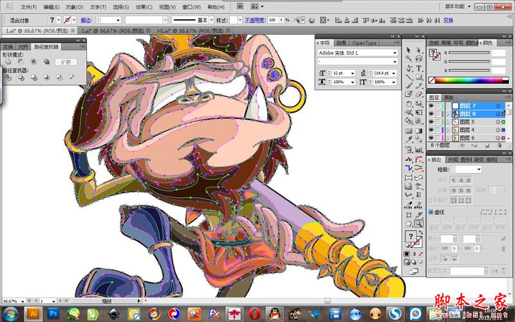
Task: Select the Type (T) tool
Action: 419,68
